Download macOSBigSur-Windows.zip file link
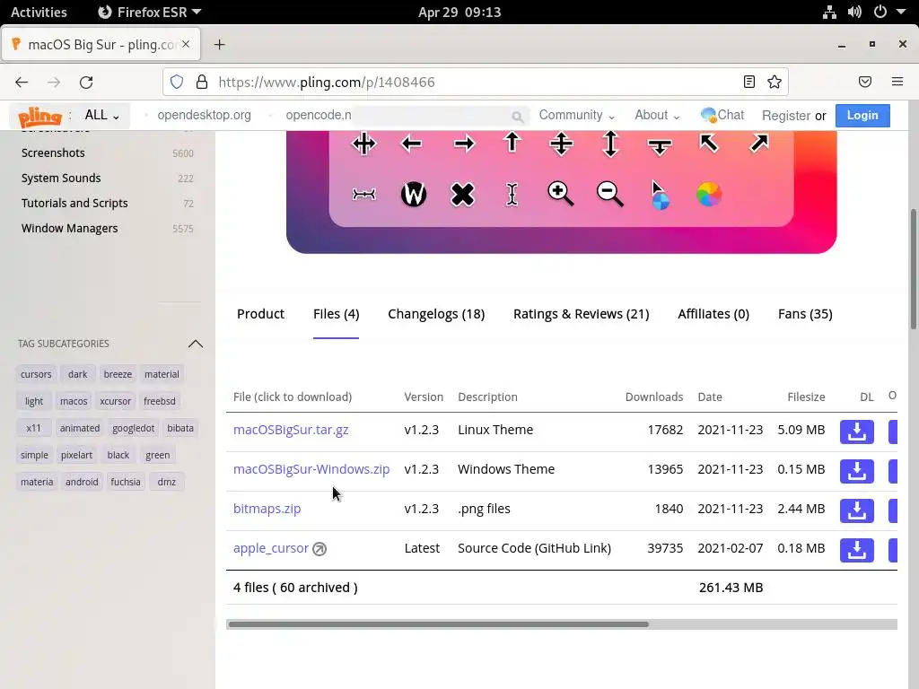919x689 pixels. coord(311,469)
